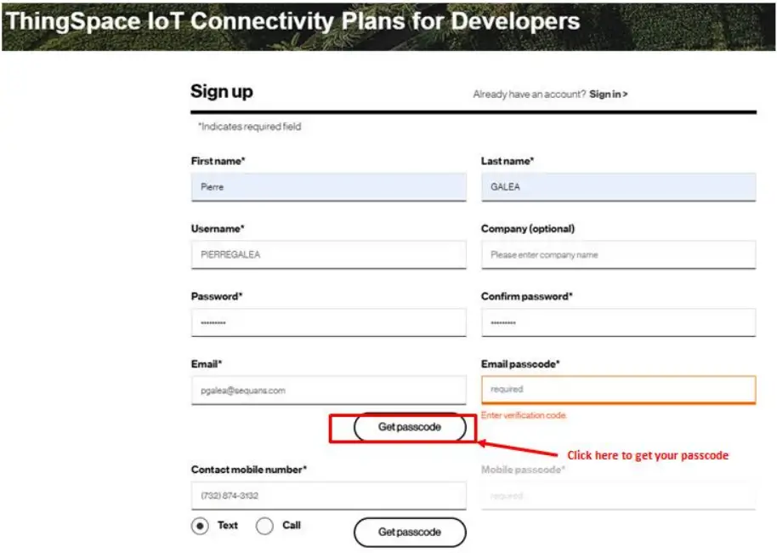Click Get passcode for mobile verification

[x=410, y=532]
